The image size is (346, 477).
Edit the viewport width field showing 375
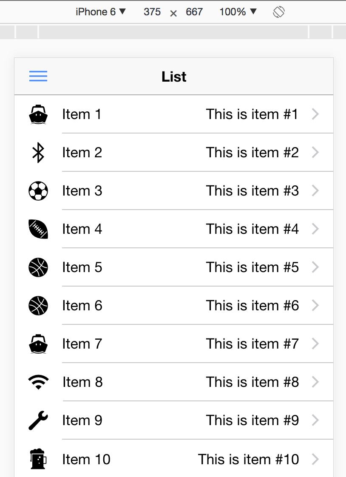(x=152, y=12)
